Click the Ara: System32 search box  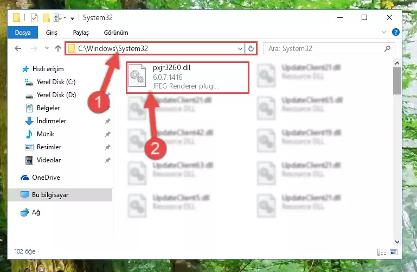[329, 48]
